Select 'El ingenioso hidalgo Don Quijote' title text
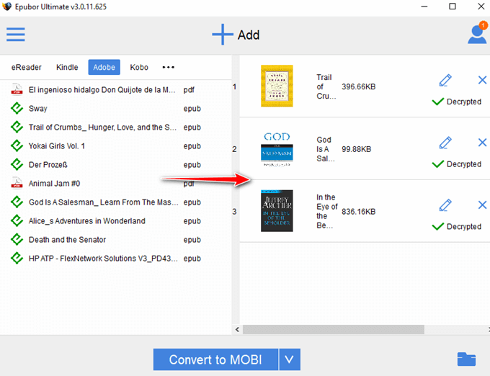 (x=102, y=89)
